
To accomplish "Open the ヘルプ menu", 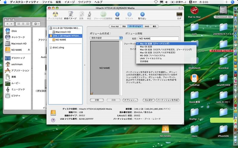I will coord(98,2).
